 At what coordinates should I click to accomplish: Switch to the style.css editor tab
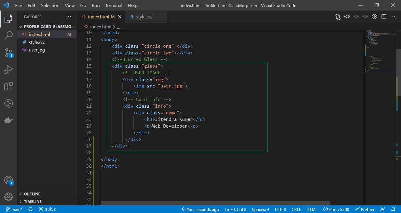coord(146,17)
